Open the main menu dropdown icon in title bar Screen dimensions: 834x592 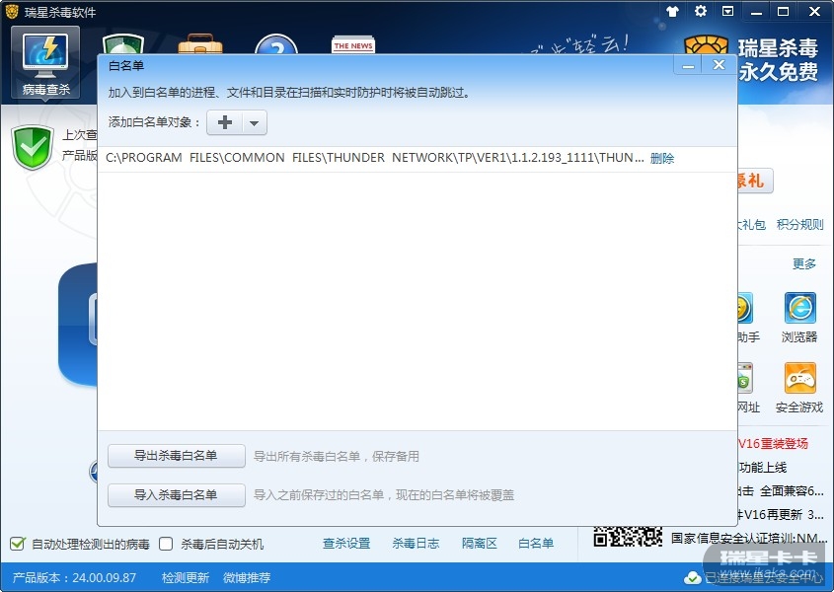coord(727,11)
